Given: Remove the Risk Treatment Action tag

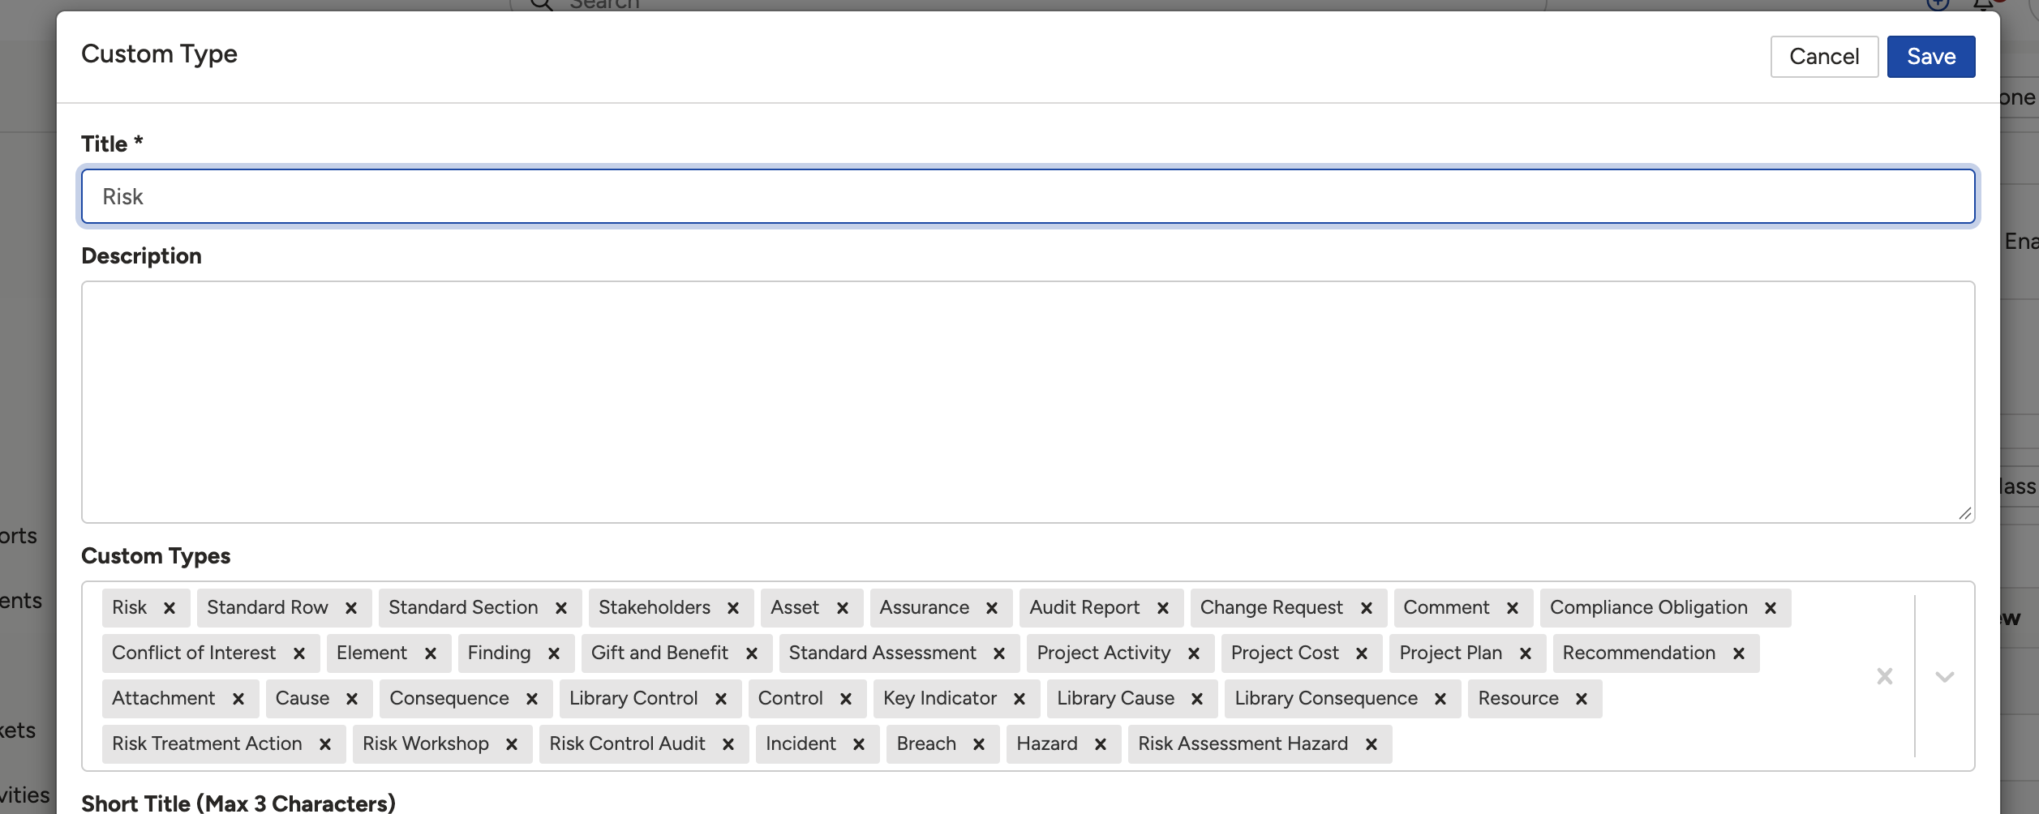Looking at the screenshot, I should pos(325,744).
